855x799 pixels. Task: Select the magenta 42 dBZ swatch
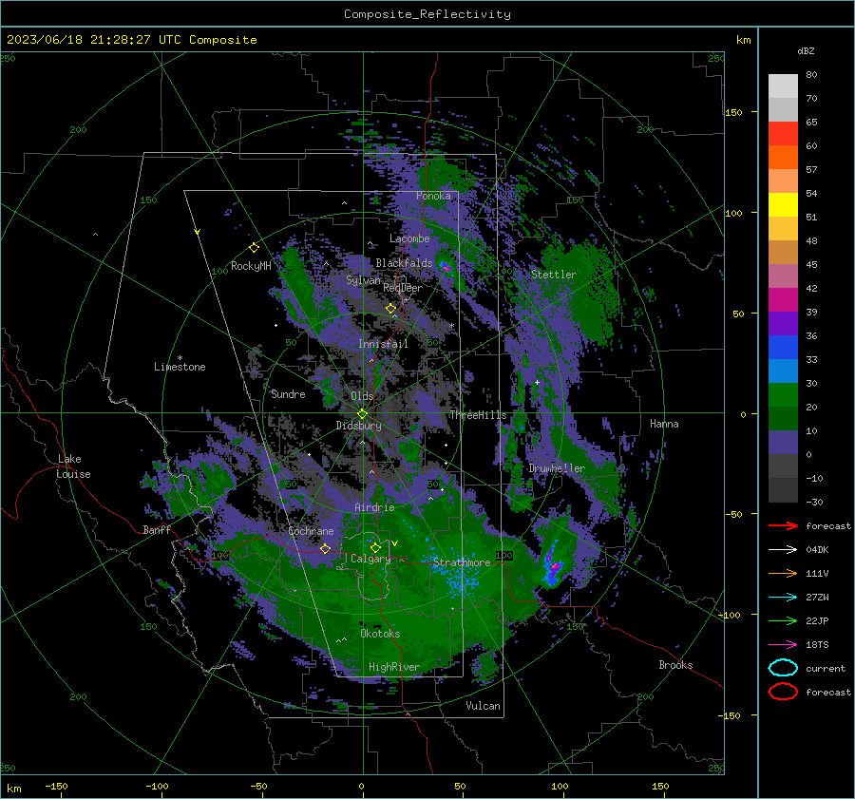pyautogui.click(x=783, y=299)
